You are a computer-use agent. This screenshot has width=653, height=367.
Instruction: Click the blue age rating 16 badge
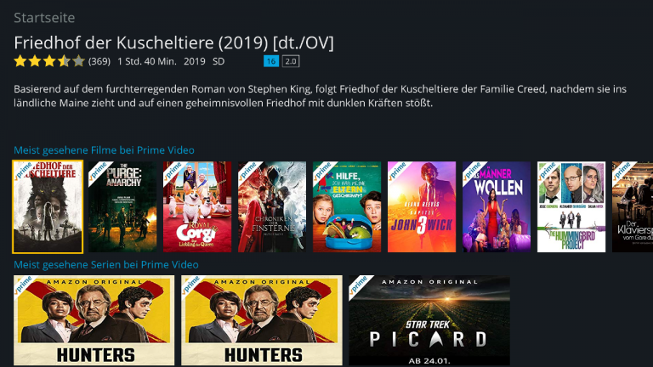[271, 61]
